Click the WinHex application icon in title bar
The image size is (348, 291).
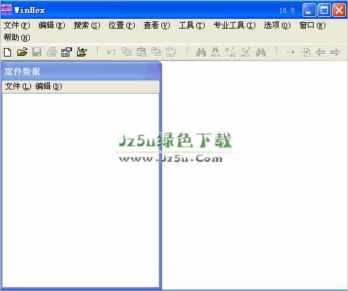click(x=6, y=10)
